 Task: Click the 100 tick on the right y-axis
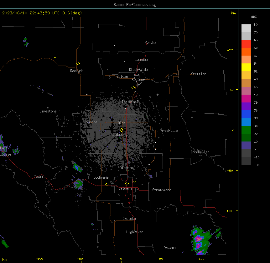[230, 49]
